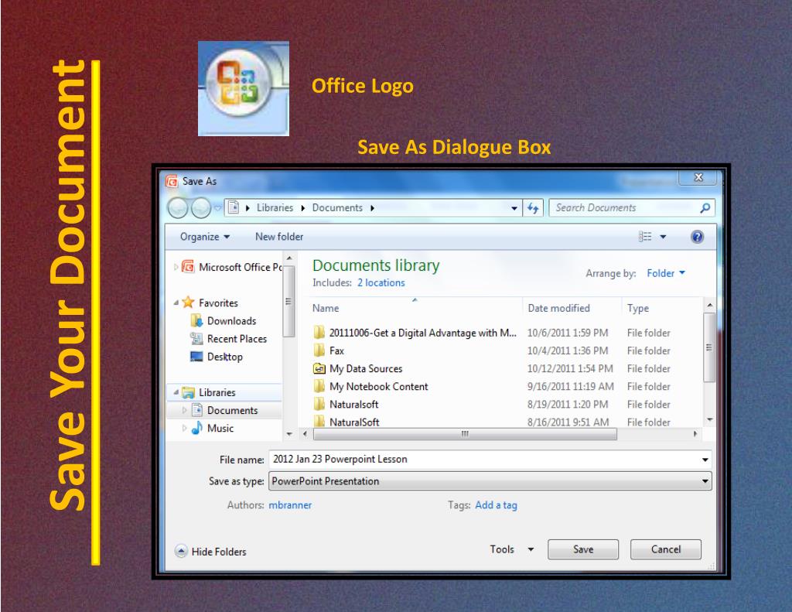Click the Downloads folder icon

pos(196,320)
